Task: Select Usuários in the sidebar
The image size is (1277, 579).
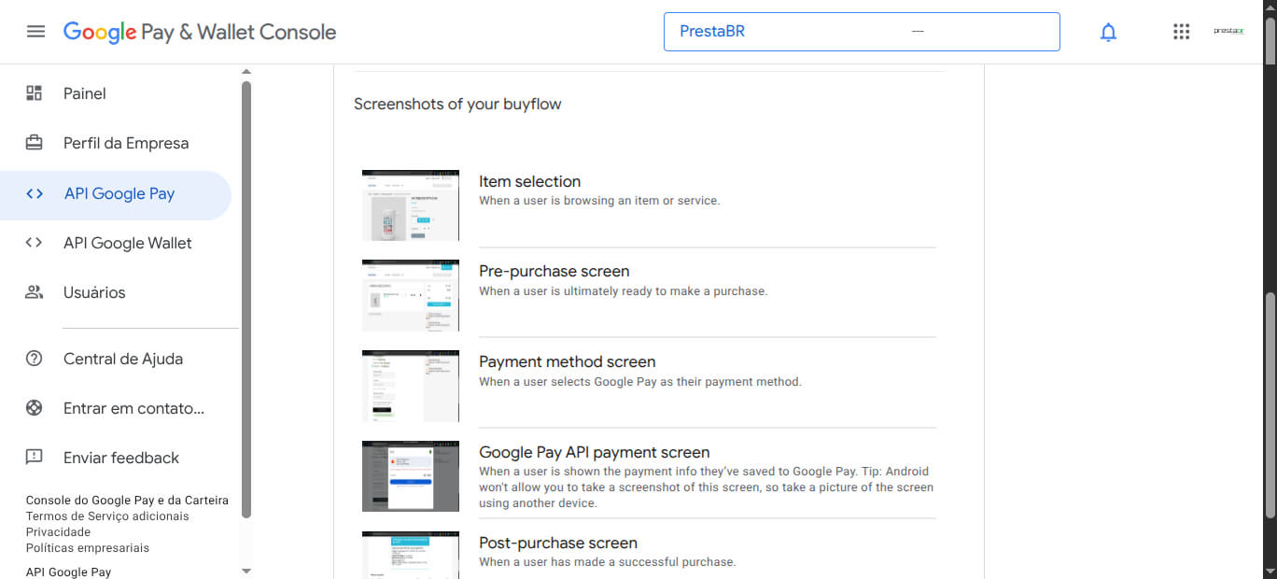Action: (93, 292)
